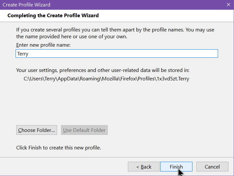Click 'AppData' in the storage path
Image resolution: width=234 pixels, height=176 pixels.
pyautogui.click(x=68, y=79)
